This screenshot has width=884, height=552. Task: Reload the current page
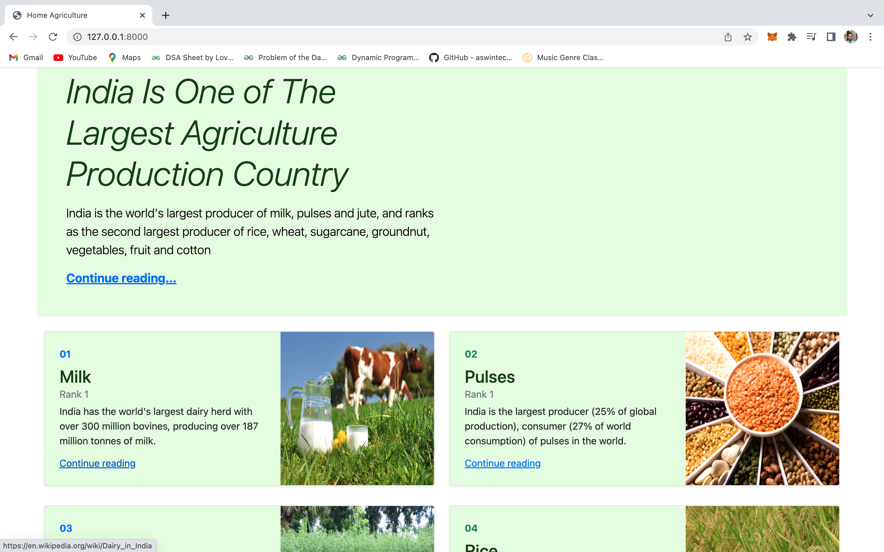(x=53, y=37)
